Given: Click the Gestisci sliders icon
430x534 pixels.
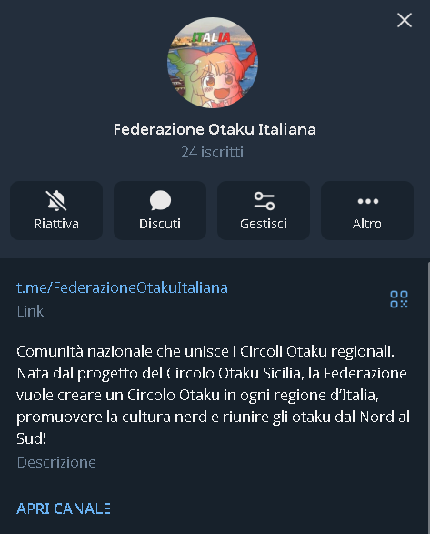Looking at the screenshot, I should pyautogui.click(x=265, y=200).
